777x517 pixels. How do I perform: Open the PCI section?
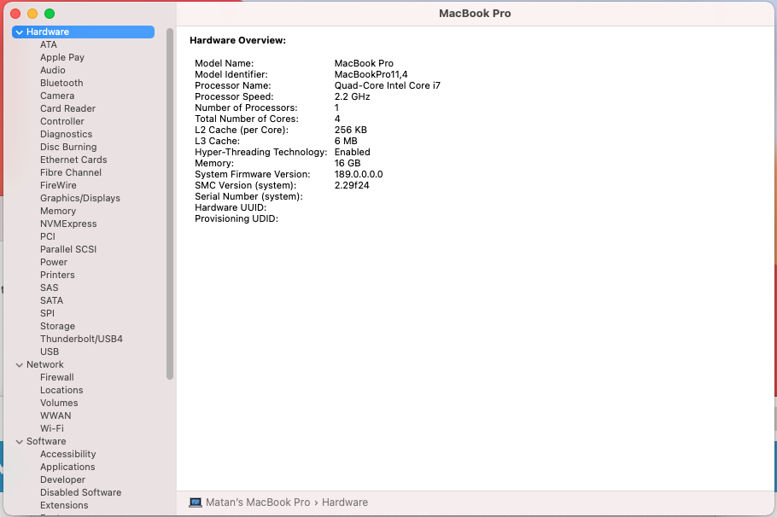tap(48, 236)
